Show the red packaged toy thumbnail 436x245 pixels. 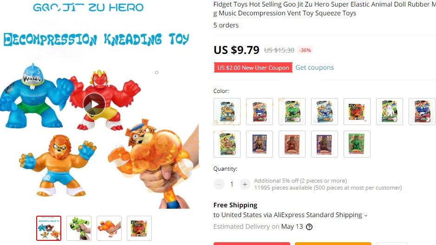pyautogui.click(x=139, y=228)
